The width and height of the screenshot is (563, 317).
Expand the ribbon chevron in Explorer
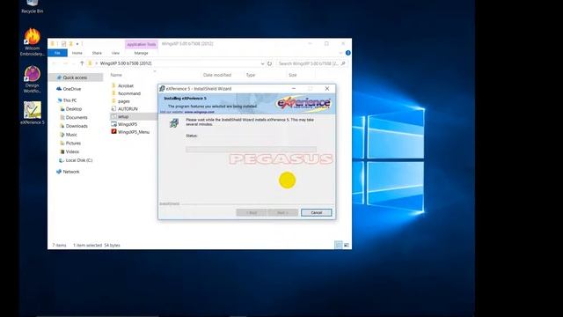[x=340, y=53]
